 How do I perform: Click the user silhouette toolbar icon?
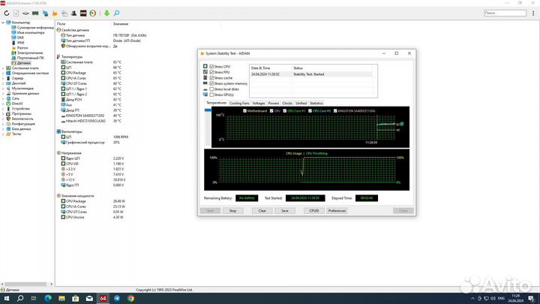(x=73, y=13)
